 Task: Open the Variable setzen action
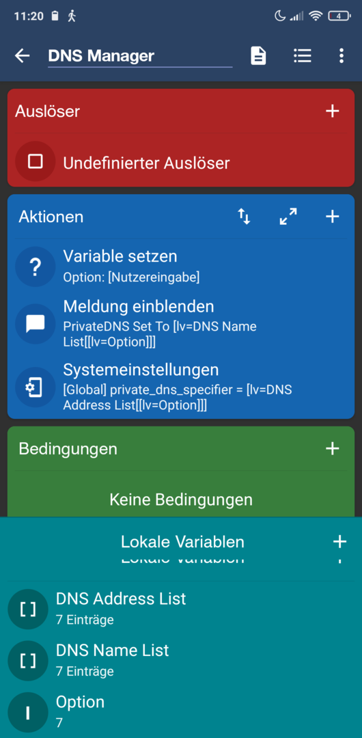181,266
